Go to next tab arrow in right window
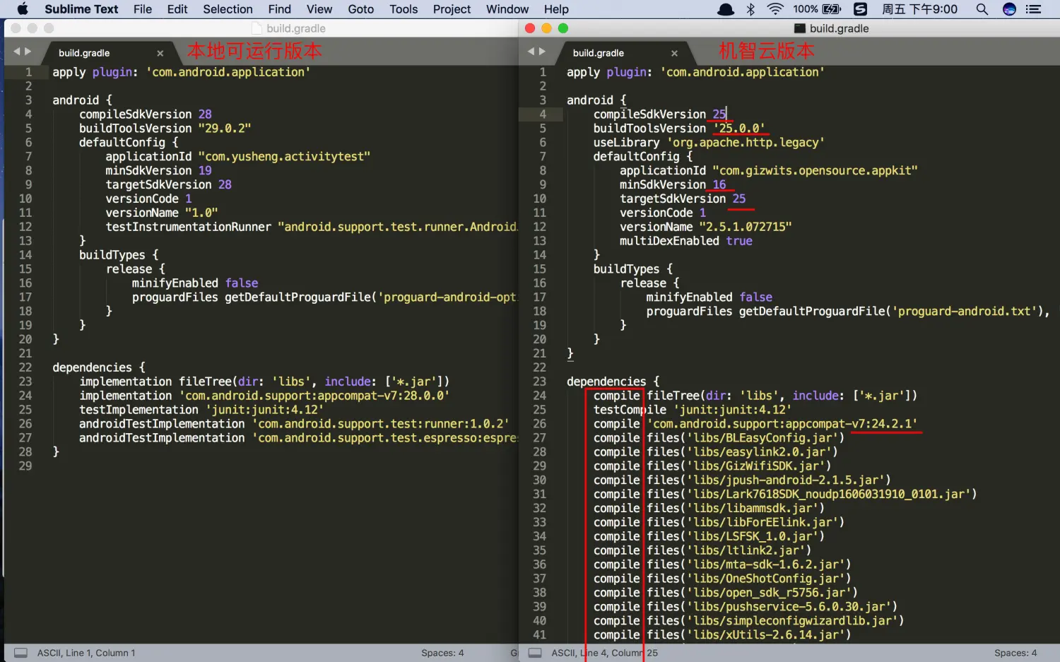This screenshot has width=1060, height=662. (x=543, y=52)
